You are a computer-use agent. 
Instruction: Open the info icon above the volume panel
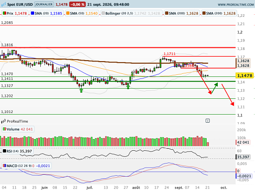coord(208,121)
